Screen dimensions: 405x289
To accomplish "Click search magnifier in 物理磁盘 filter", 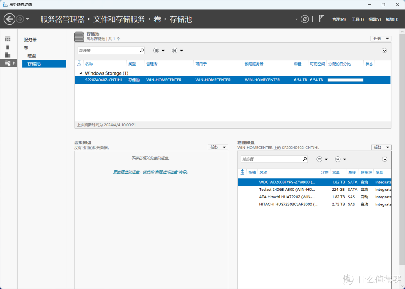I will coord(305,159).
